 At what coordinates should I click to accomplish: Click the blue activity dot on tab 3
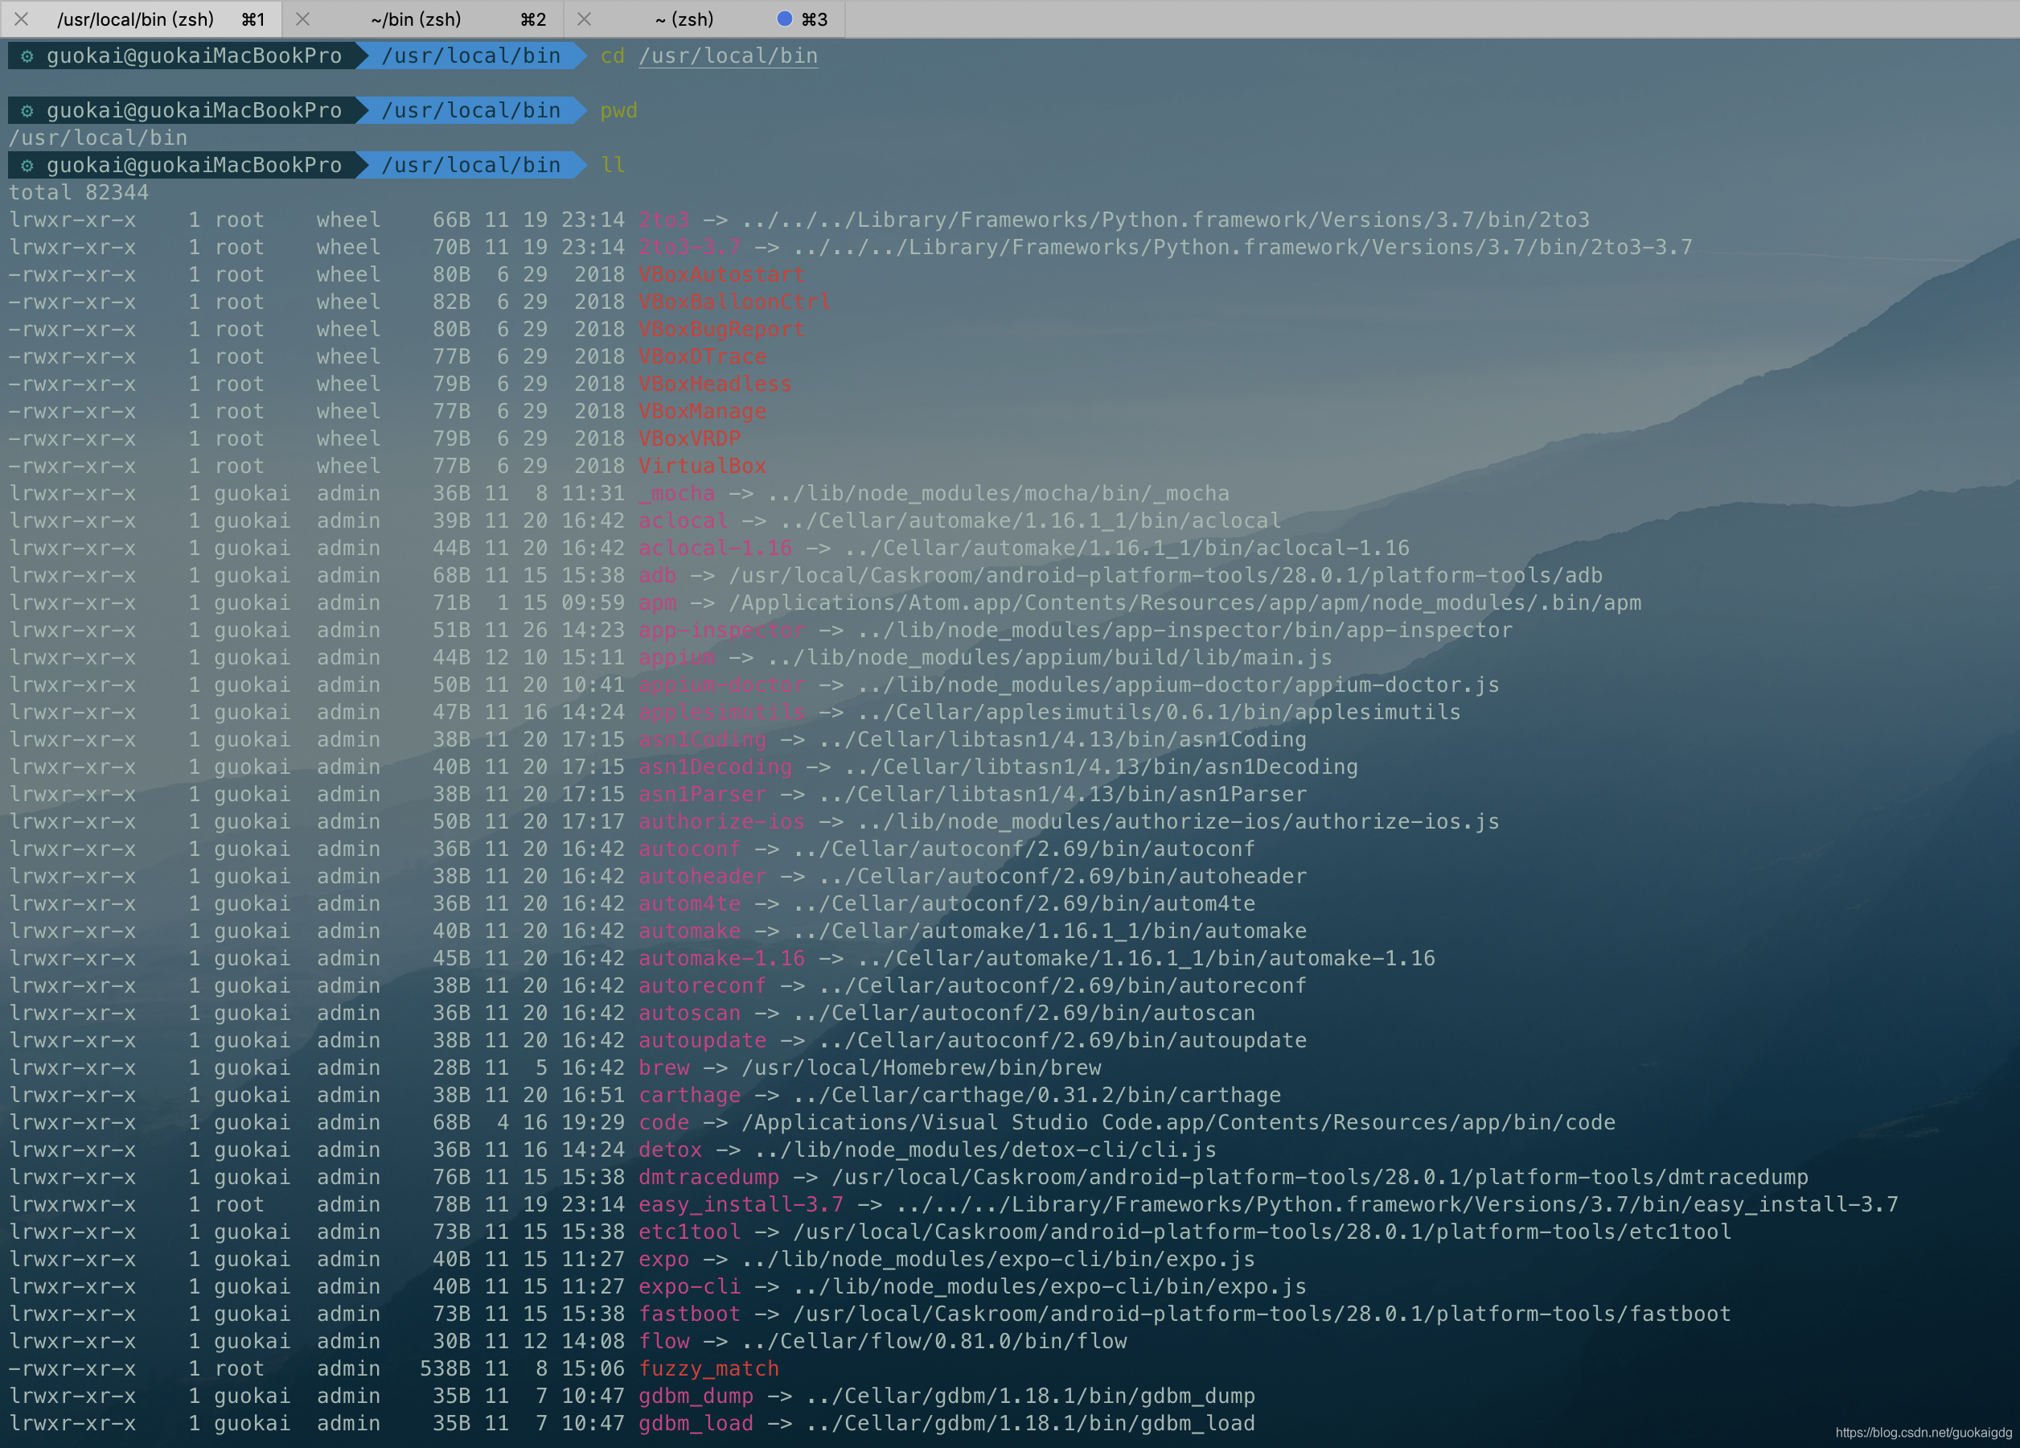(x=784, y=19)
